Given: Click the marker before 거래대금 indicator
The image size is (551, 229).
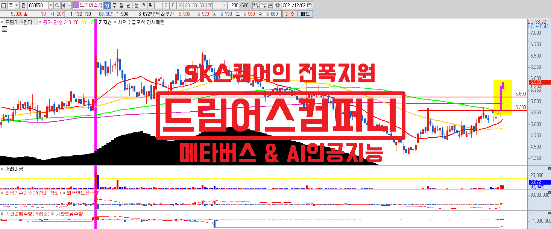Looking at the screenshot, I should [x=2, y=169].
